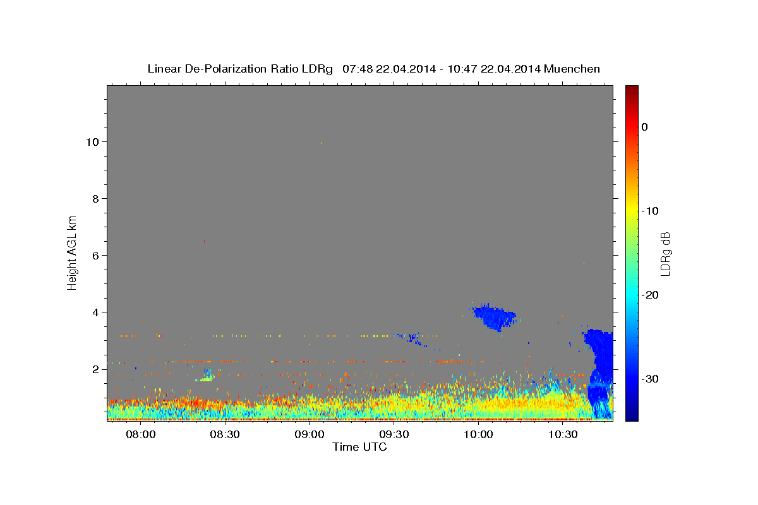This screenshot has width=758, height=505.
Task: Click the height tick label 2
Action: [97, 369]
